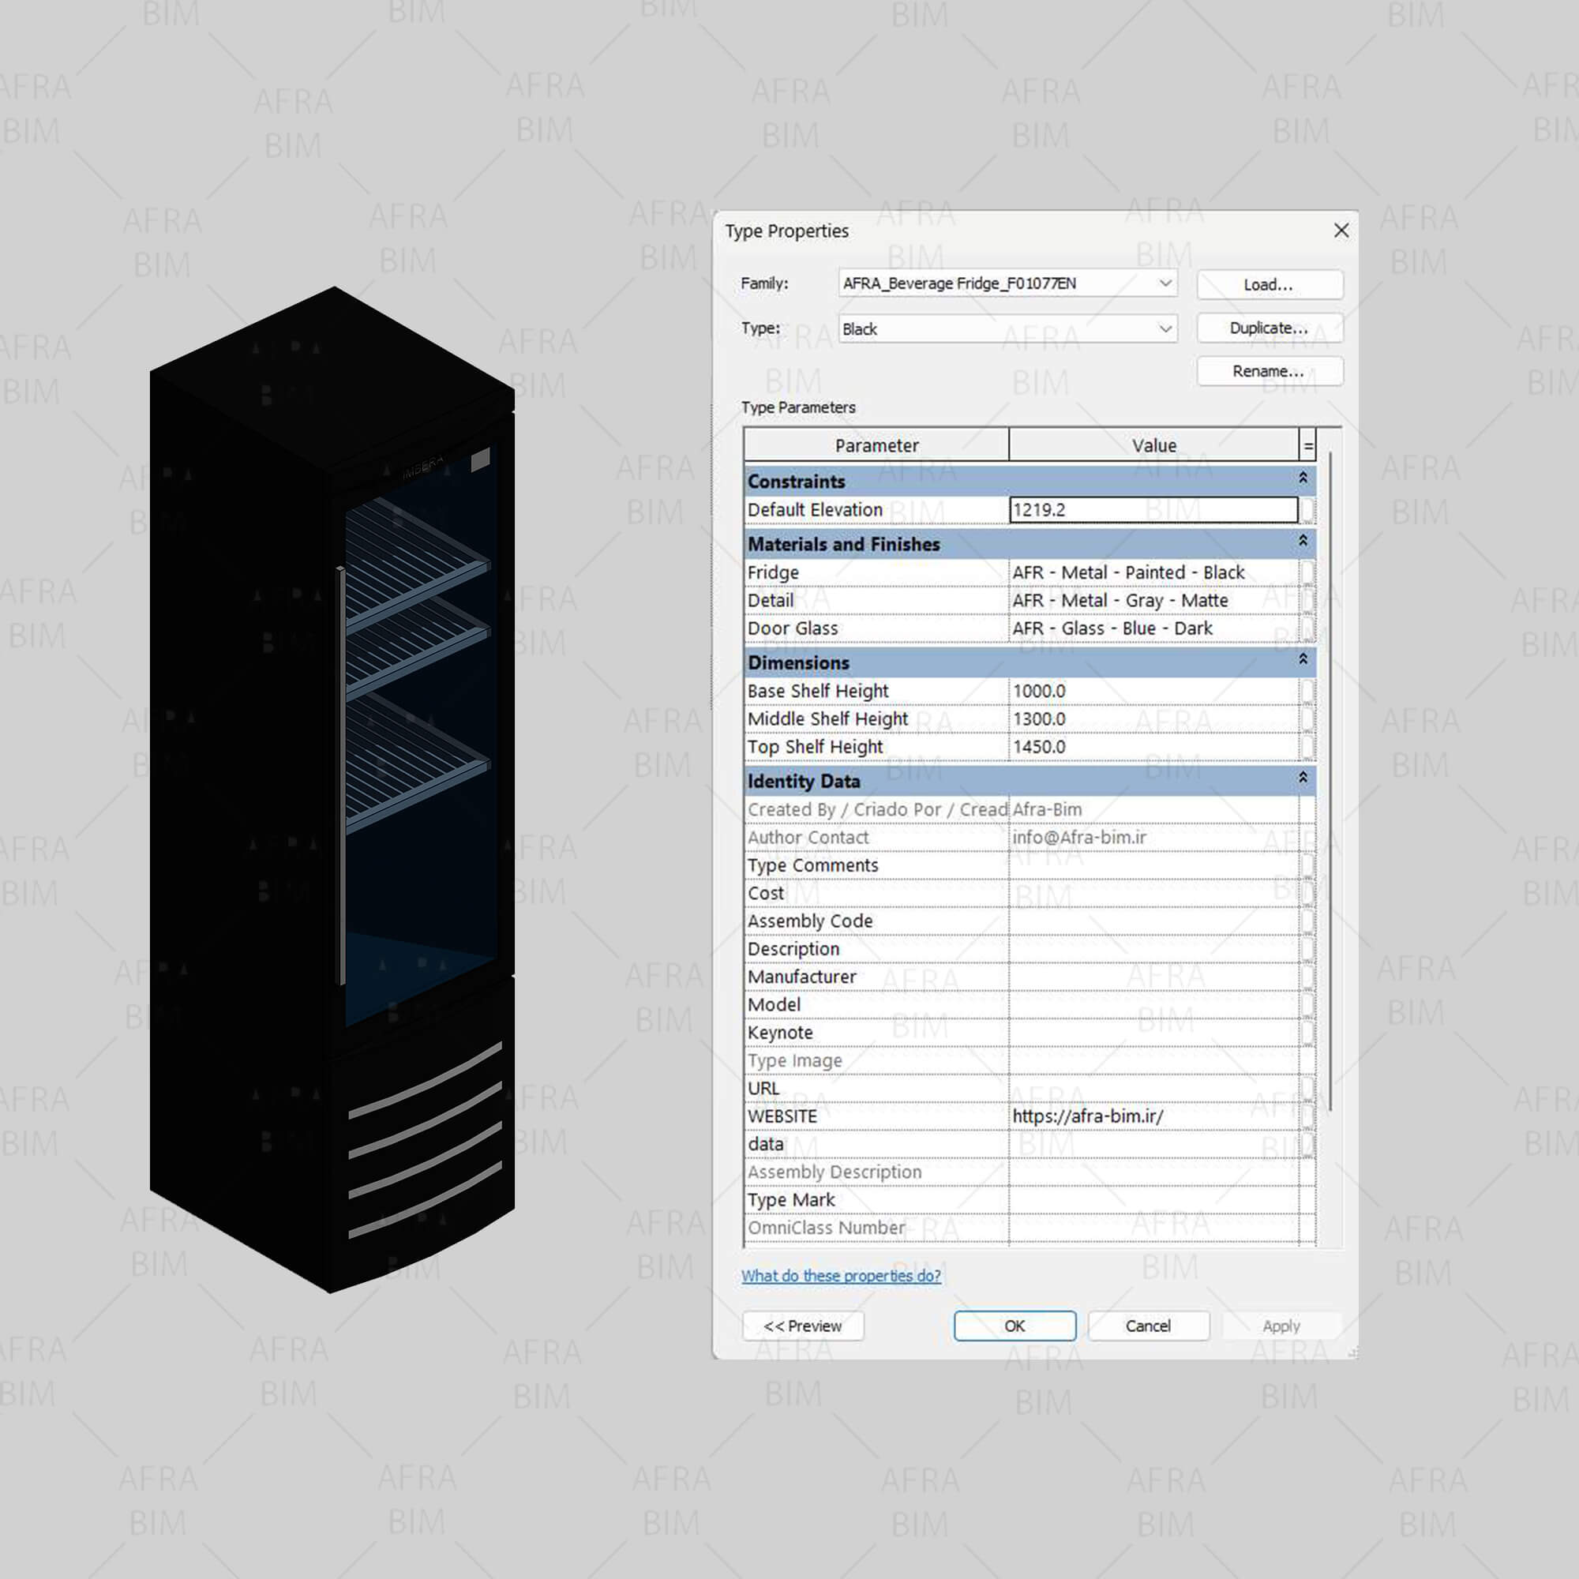Click the associate button beside Base Shelf Height

[1307, 692]
